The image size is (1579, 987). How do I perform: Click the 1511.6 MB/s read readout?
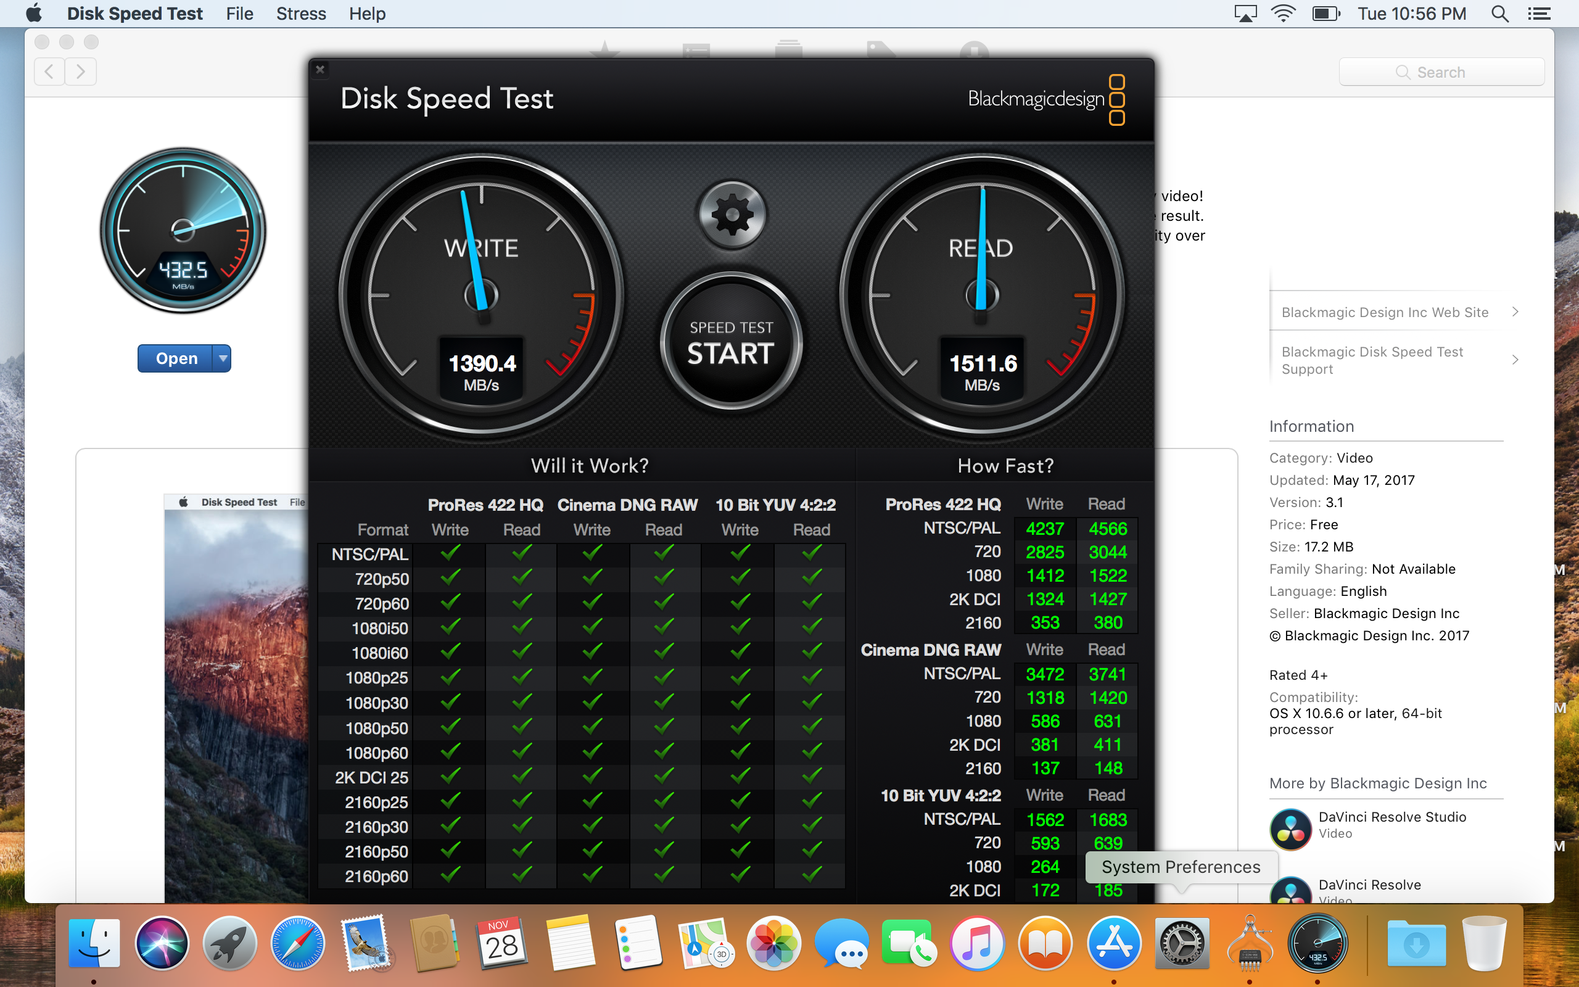982,371
